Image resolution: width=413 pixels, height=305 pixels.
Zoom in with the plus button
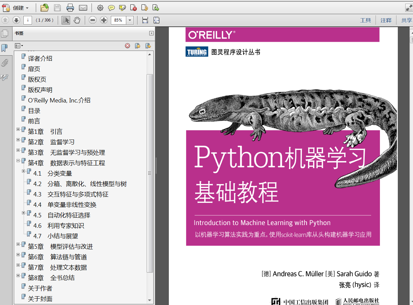[104, 20]
